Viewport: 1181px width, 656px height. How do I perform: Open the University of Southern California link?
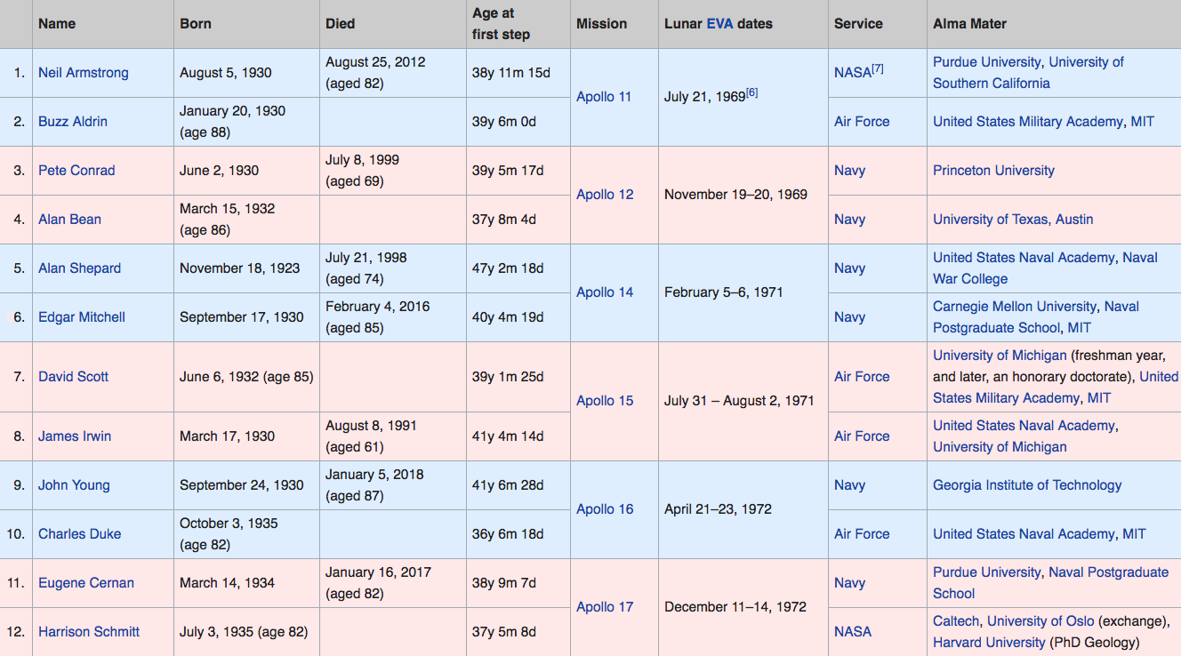(x=1029, y=73)
